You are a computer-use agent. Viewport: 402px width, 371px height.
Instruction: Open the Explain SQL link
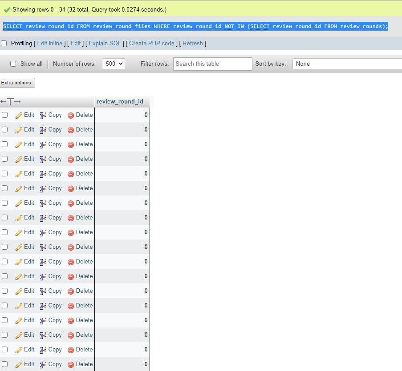105,43
